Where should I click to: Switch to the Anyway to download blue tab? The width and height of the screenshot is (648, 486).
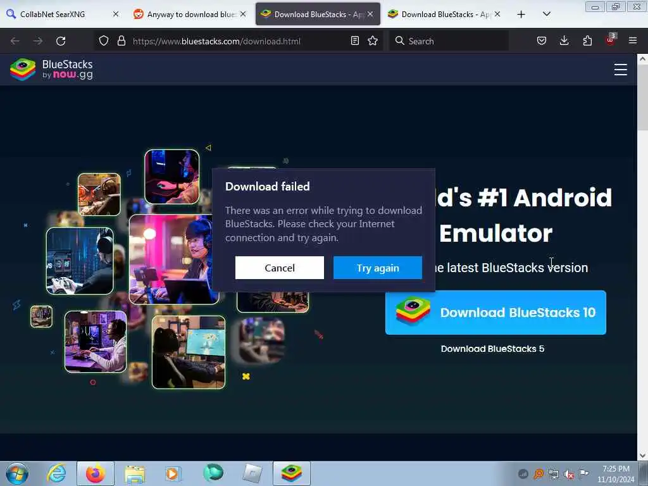(190, 14)
